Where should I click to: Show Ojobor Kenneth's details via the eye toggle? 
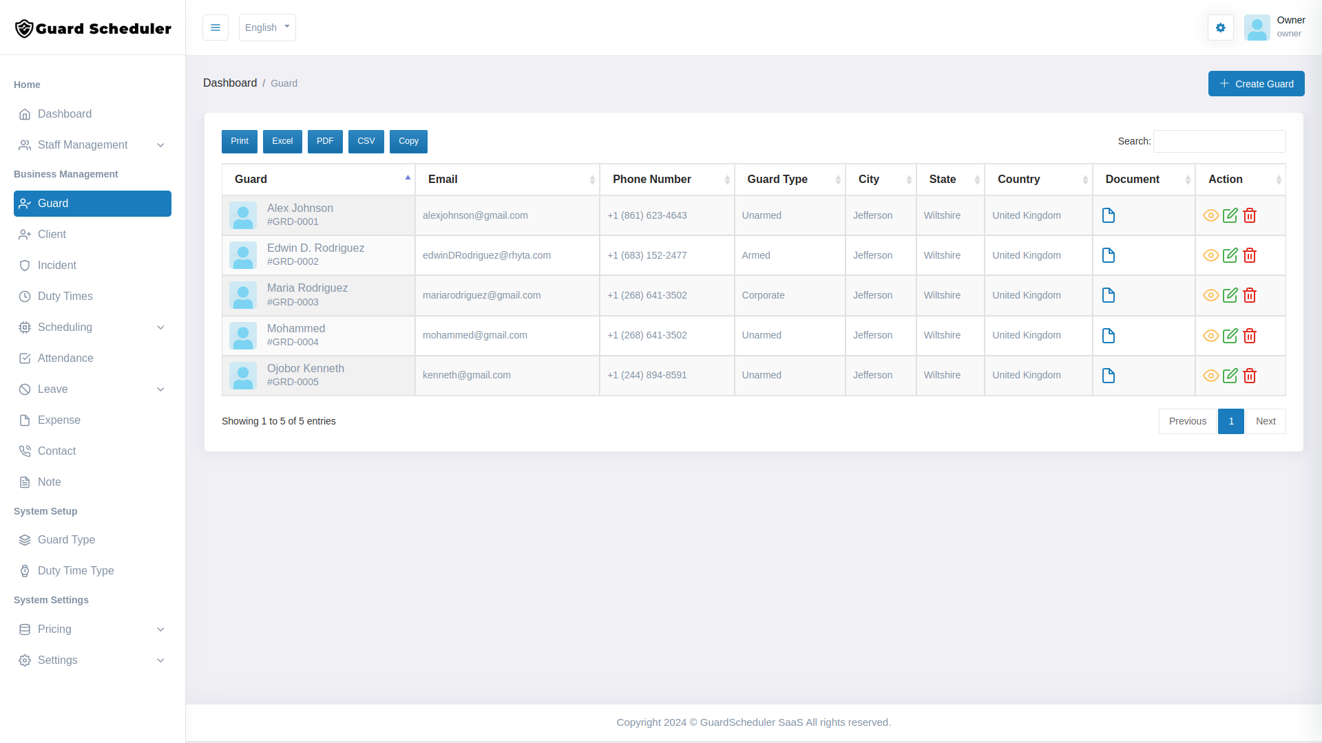[x=1211, y=376]
